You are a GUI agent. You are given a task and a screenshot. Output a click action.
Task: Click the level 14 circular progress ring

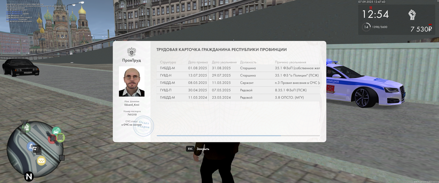366,27
